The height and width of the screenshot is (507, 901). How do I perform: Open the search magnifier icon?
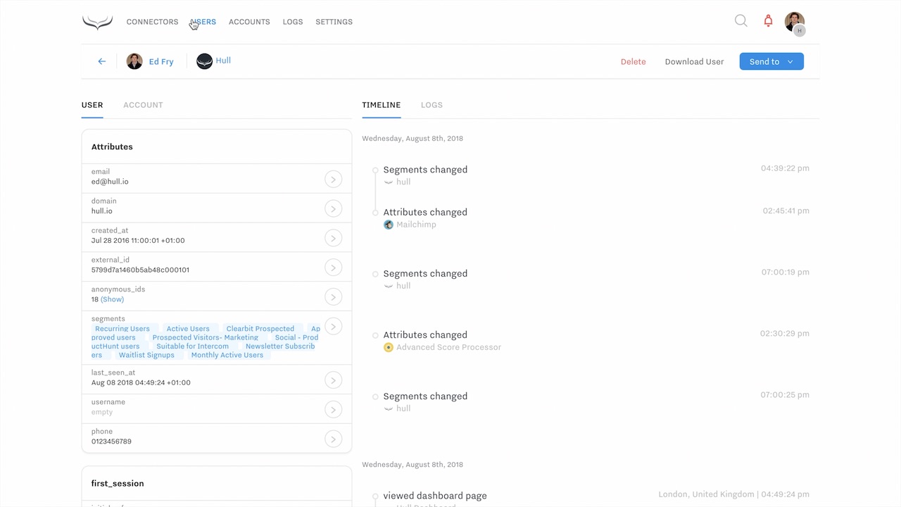(741, 21)
